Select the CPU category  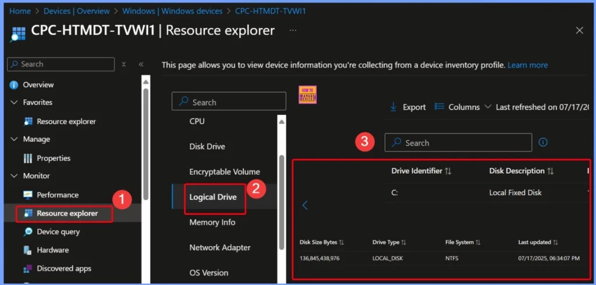pos(197,121)
